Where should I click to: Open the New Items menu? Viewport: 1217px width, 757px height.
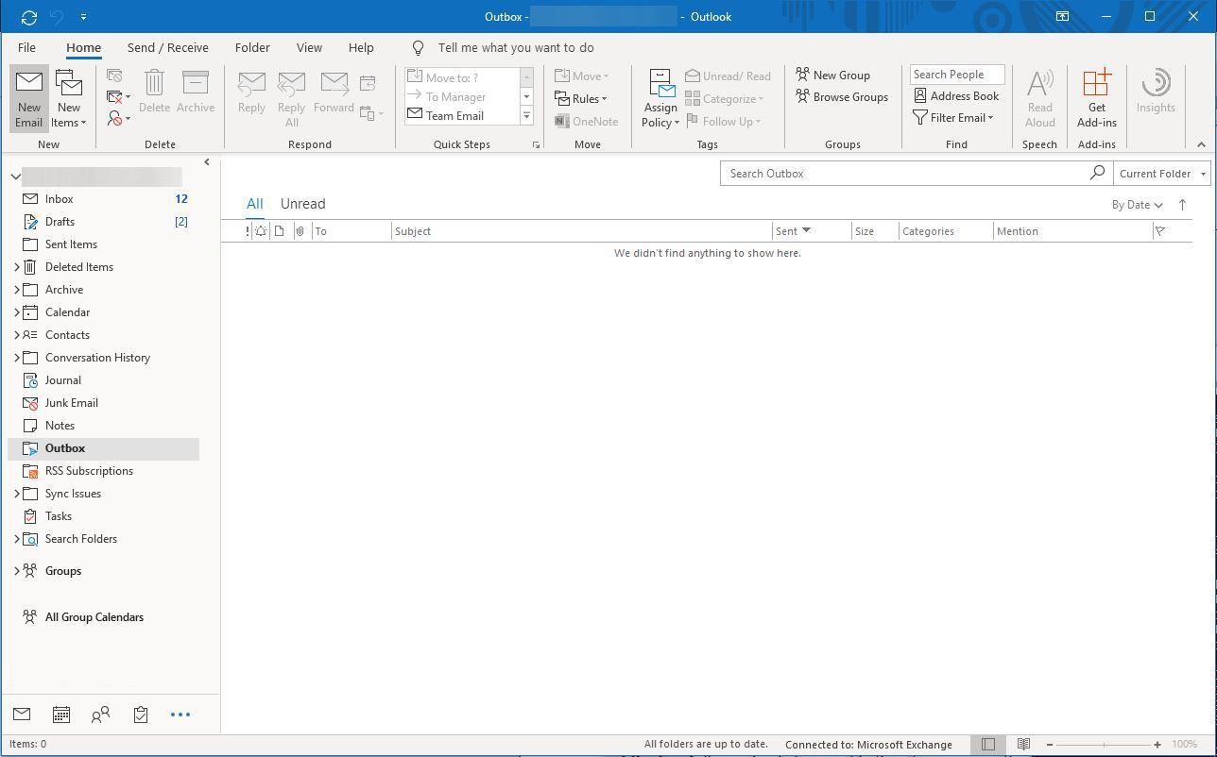69,98
